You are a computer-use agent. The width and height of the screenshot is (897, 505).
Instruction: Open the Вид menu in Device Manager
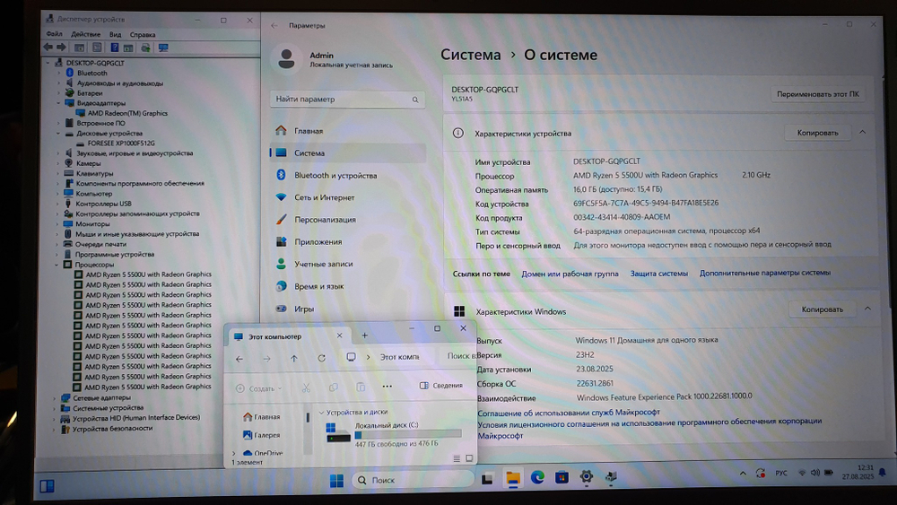[115, 34]
